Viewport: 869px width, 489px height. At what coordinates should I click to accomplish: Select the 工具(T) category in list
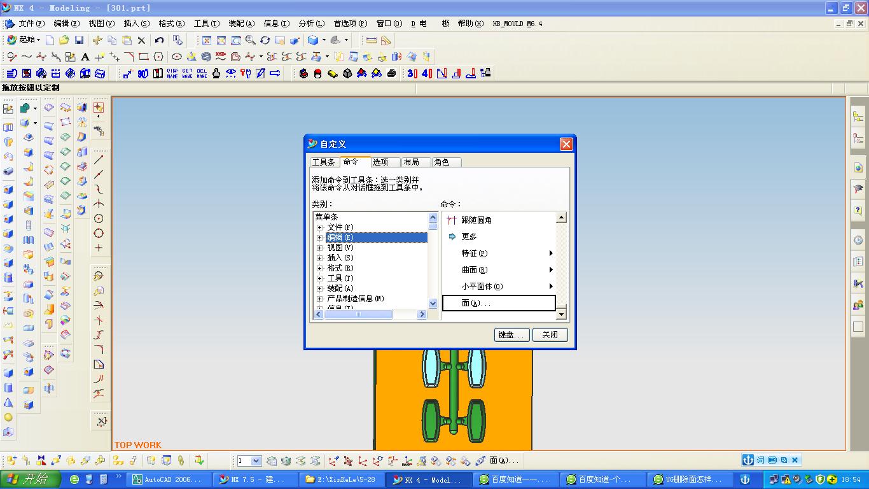(340, 278)
